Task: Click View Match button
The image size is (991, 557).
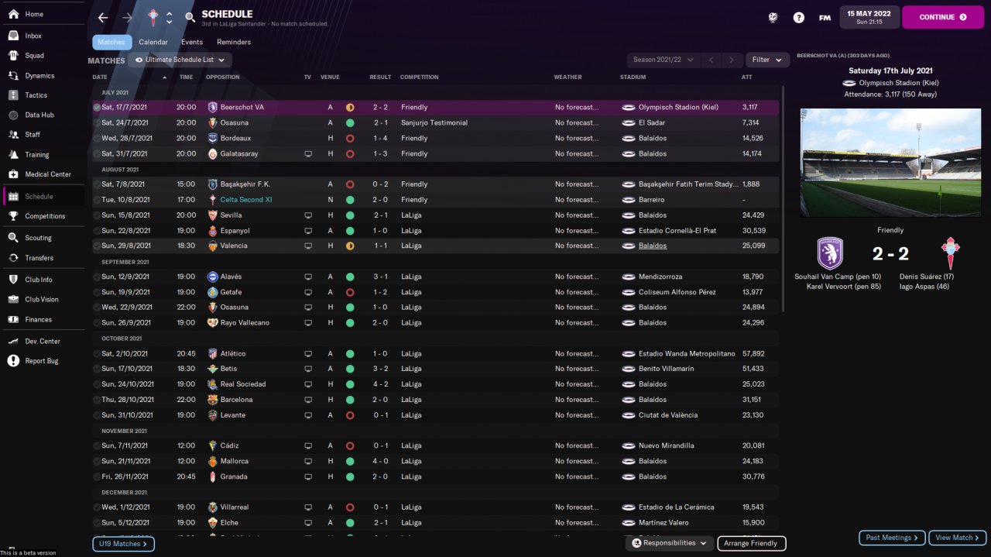Action: (958, 537)
